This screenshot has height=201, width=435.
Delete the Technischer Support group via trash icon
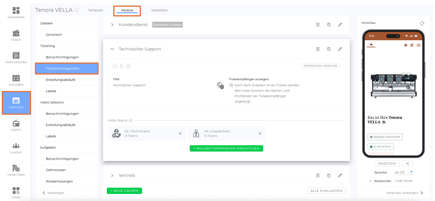(x=318, y=49)
